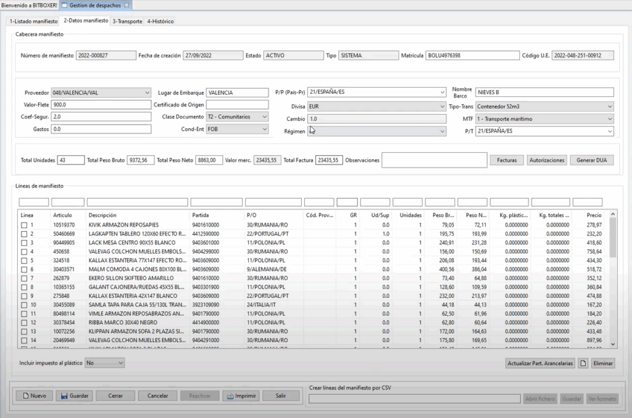
Task: Open the 4-Histórico tab
Action: [x=160, y=21]
